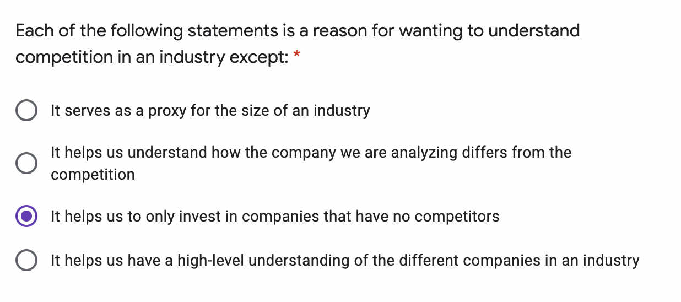The height and width of the screenshot is (302, 681).
Task: Click the word "except:" in the question
Action: 258,57
